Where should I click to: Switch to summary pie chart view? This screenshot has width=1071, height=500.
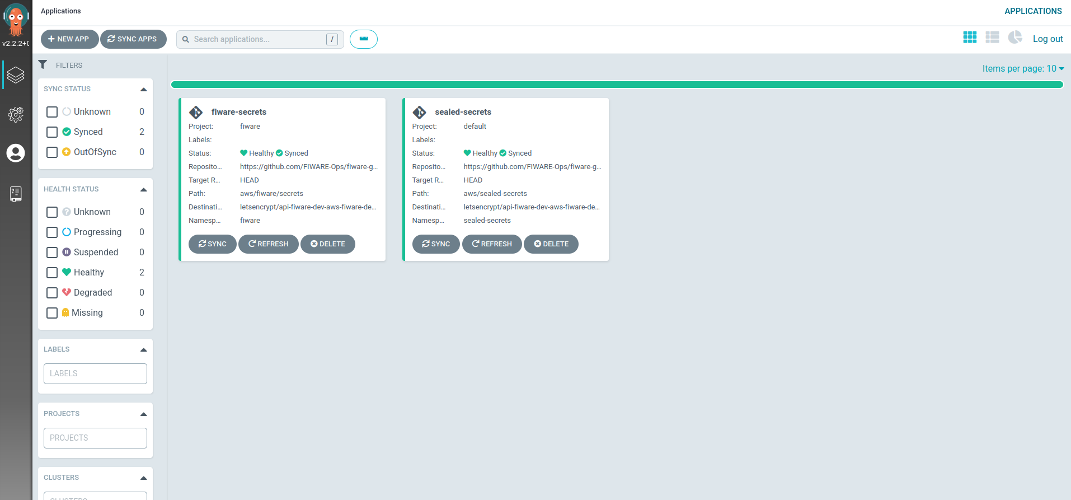(x=1015, y=38)
